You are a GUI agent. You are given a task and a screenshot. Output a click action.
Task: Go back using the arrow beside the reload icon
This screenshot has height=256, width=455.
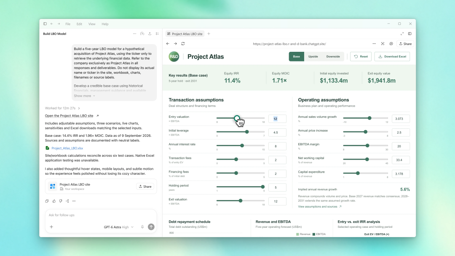[168, 44]
